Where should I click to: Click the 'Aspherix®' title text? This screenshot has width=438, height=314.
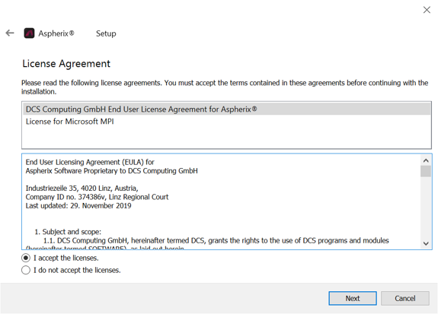56,33
